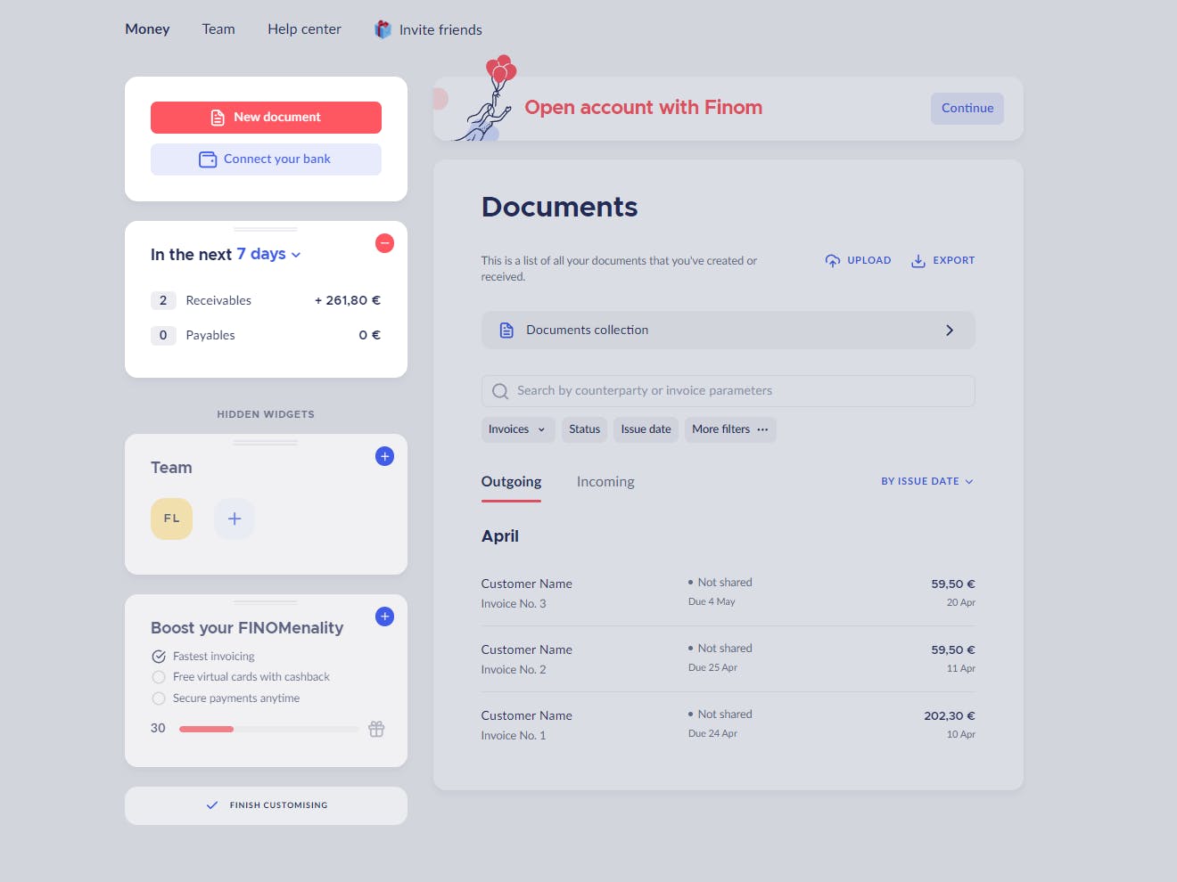Open the More filters menu
This screenshot has width=1177, height=882.
click(730, 429)
